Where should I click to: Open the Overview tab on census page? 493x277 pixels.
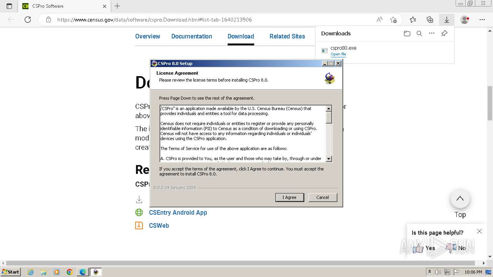148,36
